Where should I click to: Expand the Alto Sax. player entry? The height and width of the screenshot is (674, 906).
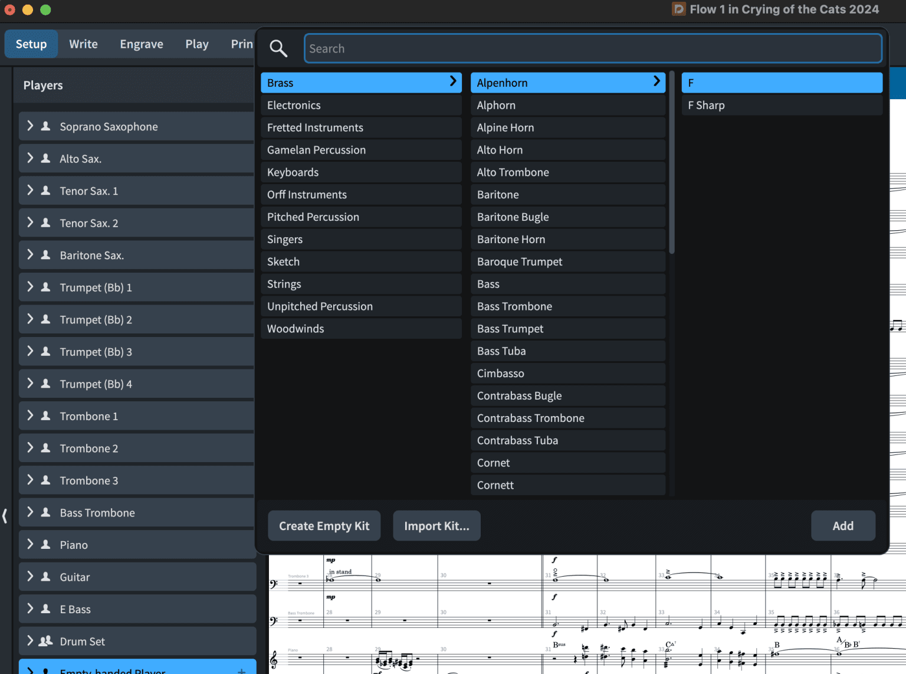tap(29, 158)
